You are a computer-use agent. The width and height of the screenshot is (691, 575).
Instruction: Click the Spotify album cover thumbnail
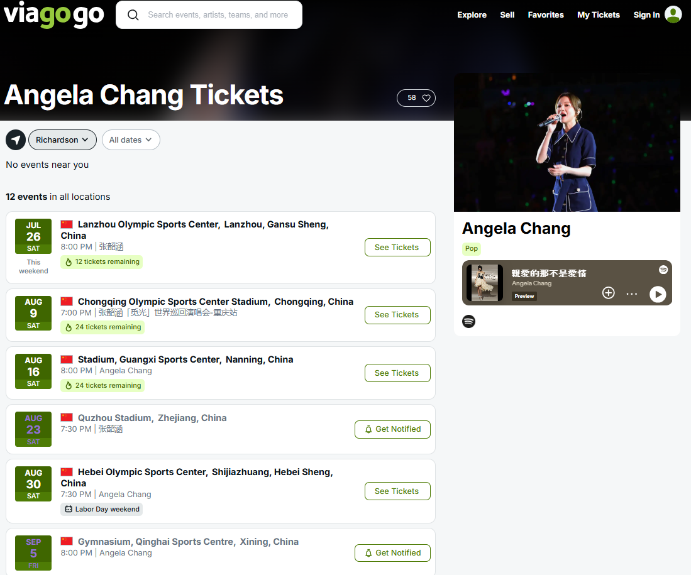pos(485,283)
